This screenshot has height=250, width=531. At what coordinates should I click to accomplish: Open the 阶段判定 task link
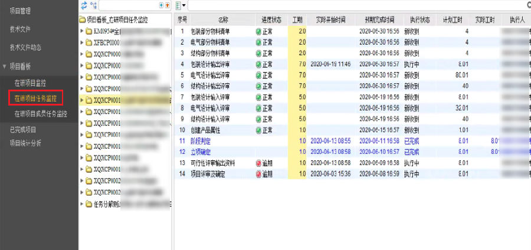(x=201, y=142)
